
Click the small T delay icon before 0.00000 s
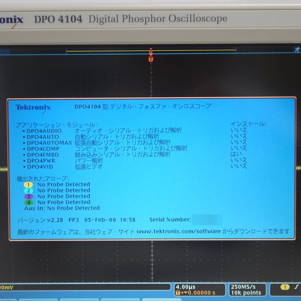(x=178, y=293)
